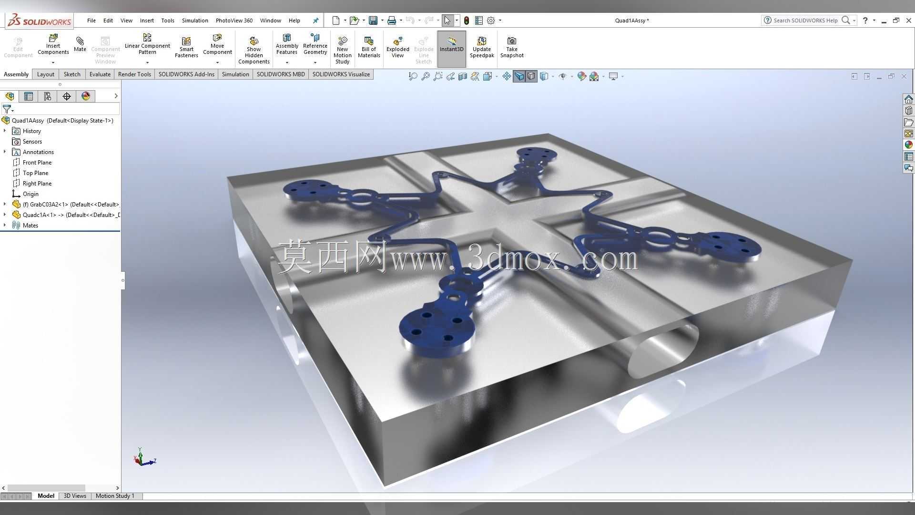The height and width of the screenshot is (515, 915).
Task: Select the Quad1AAssy root assembly node
Action: click(x=58, y=121)
